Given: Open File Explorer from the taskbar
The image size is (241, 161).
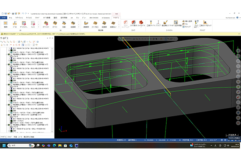Looking at the screenshot, I should [60, 145].
